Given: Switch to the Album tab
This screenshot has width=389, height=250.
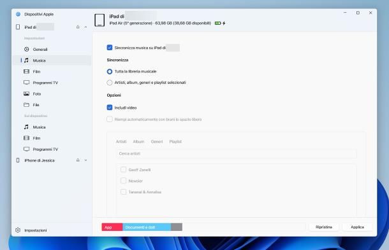Looking at the screenshot, I should click(138, 142).
